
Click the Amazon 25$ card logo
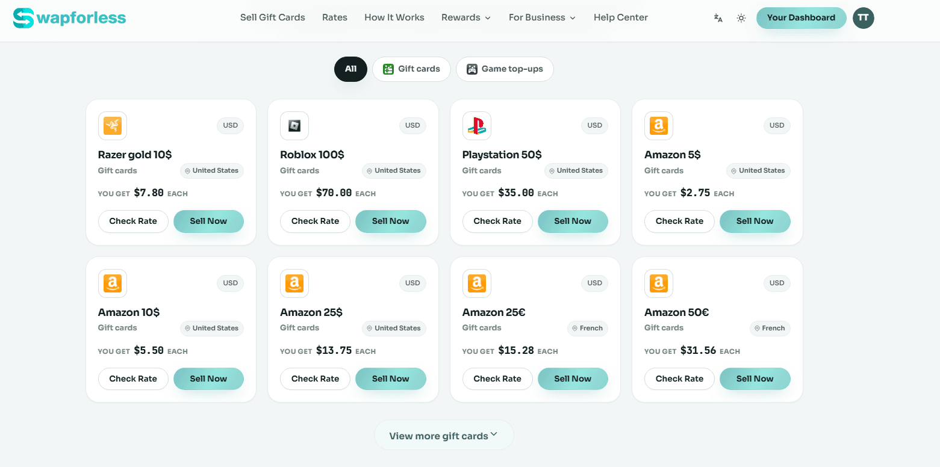[294, 283]
